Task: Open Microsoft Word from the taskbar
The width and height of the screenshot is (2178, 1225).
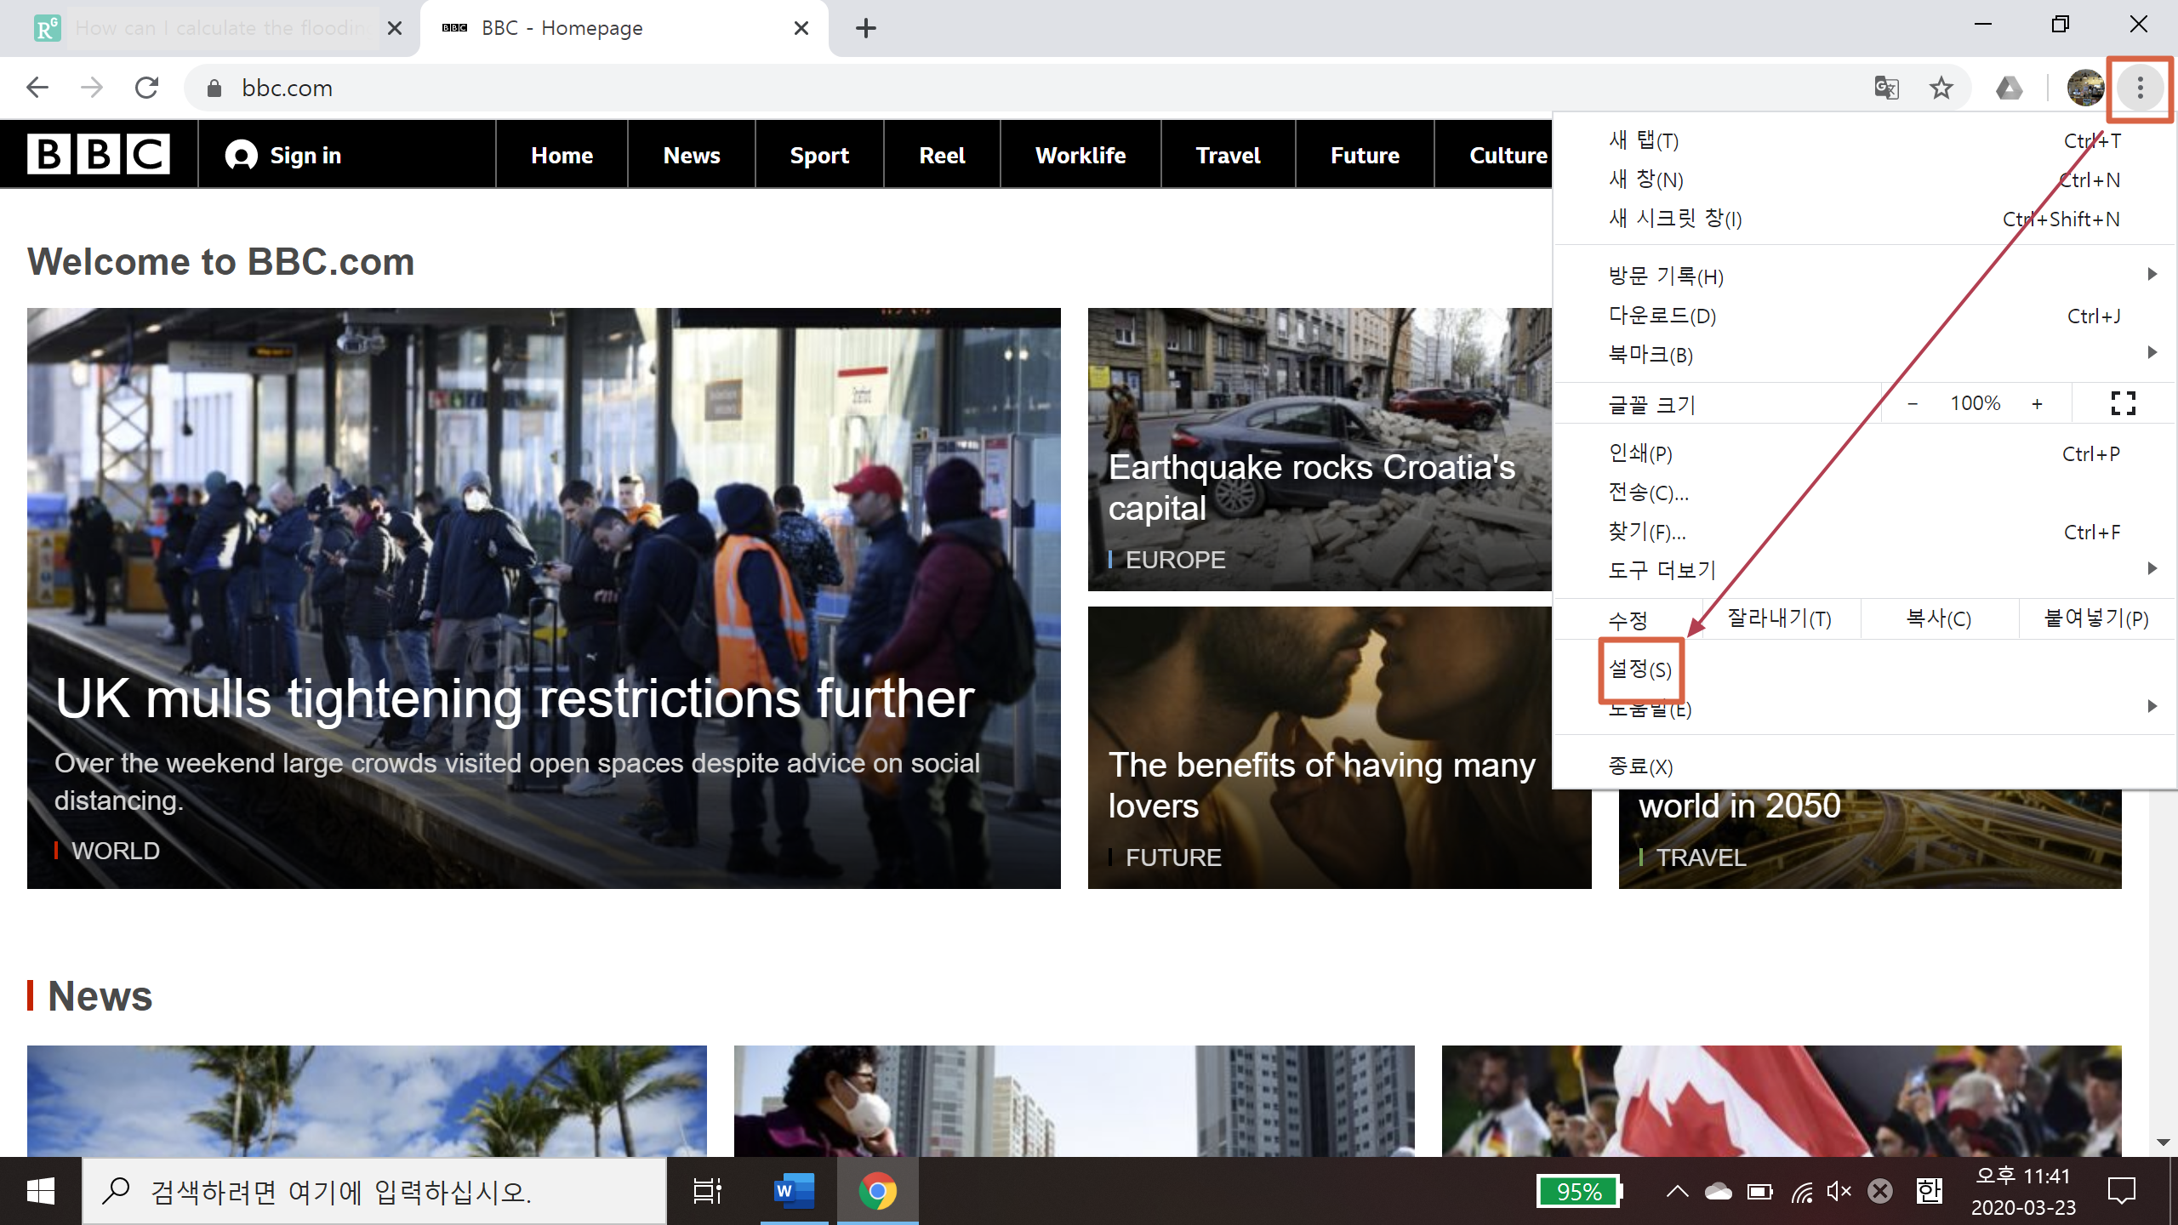Action: pos(793,1191)
